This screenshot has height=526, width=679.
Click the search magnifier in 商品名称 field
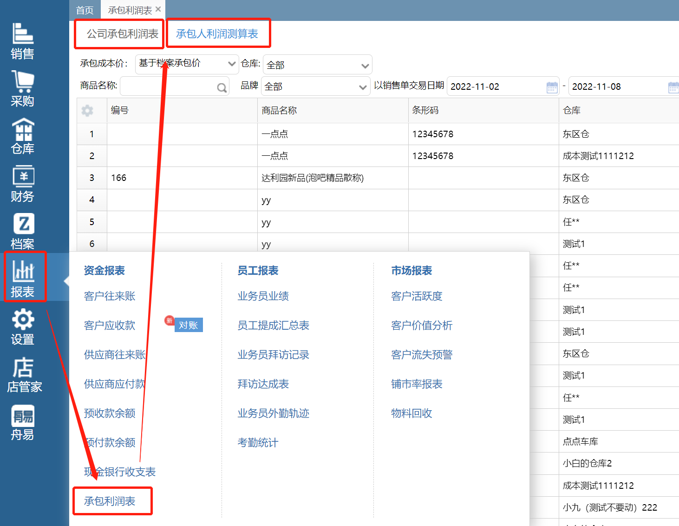(x=222, y=87)
